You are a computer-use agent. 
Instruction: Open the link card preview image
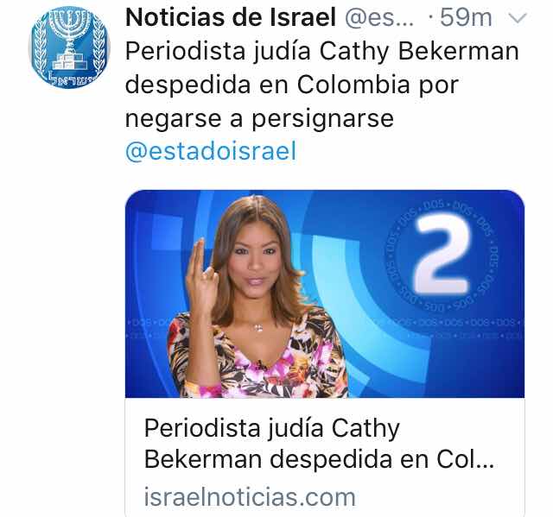[325, 293]
